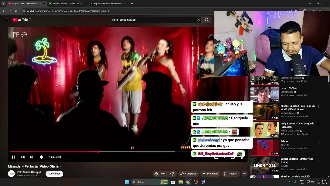Open options menu for Andy & Lucas video
This screenshot has height=186, width=330.
[318, 124]
